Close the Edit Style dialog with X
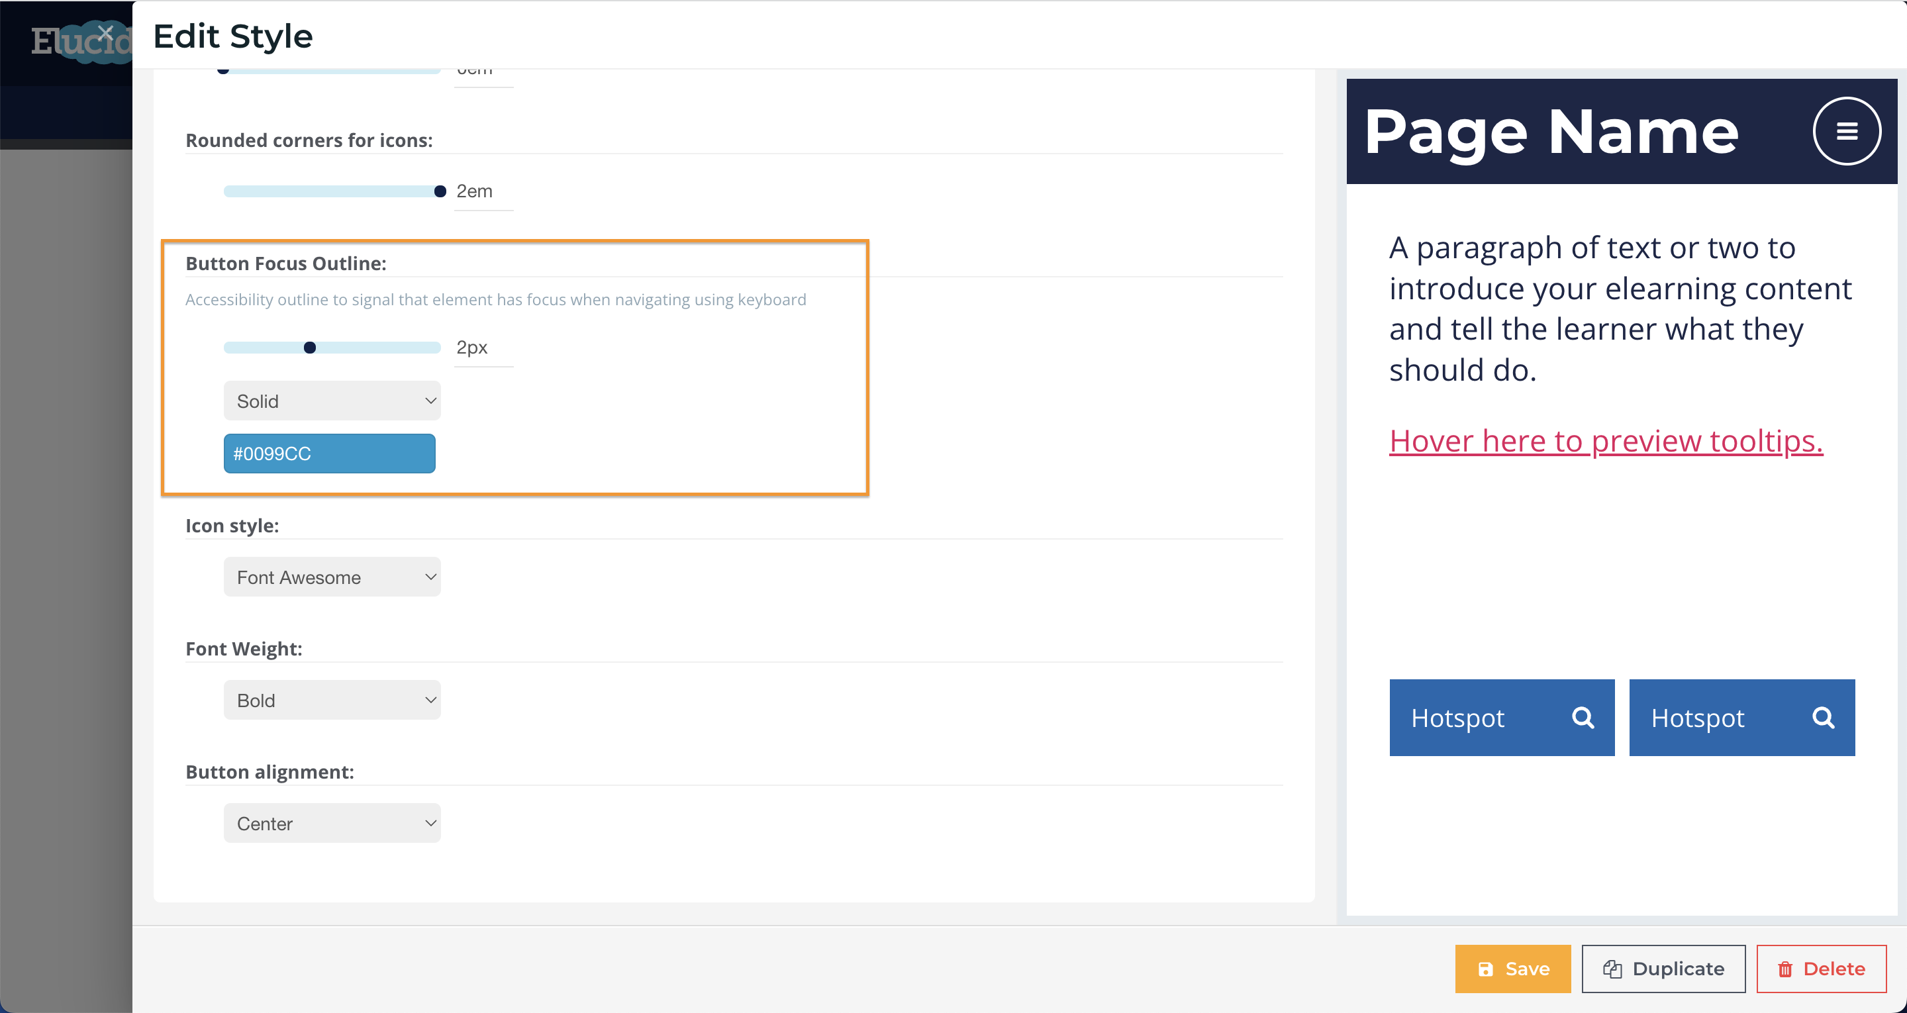Screen dimensions: 1907x1013 pyautogui.click(x=105, y=33)
